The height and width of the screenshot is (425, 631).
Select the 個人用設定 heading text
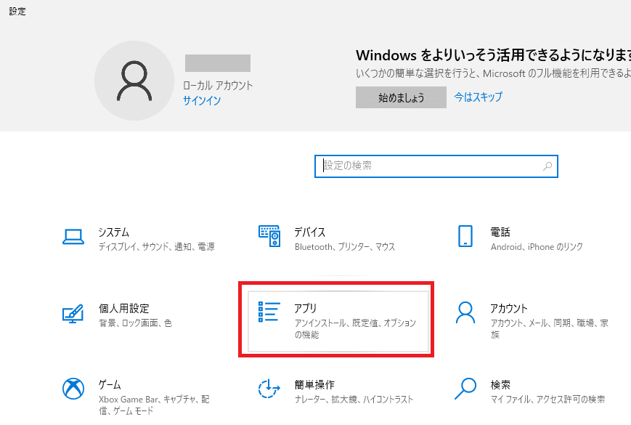(124, 309)
